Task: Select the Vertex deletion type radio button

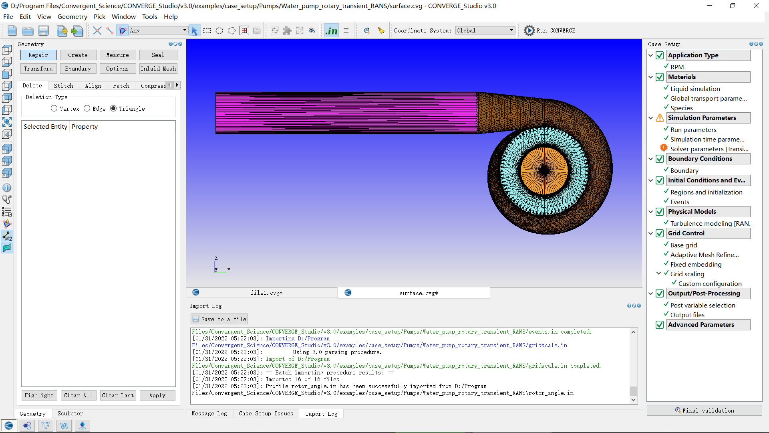Action: pyautogui.click(x=54, y=109)
